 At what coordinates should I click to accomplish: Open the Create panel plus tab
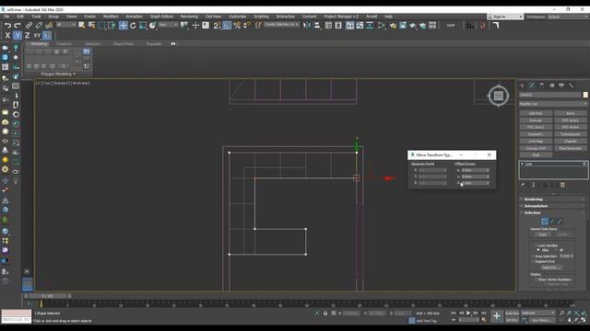pyautogui.click(x=522, y=86)
